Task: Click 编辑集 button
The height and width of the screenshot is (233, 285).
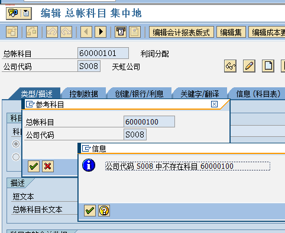Action: (231, 32)
